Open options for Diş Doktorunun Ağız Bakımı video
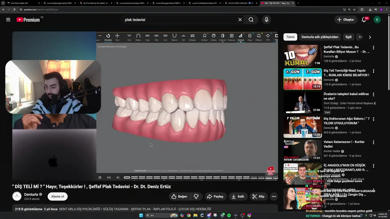 pos(374,119)
